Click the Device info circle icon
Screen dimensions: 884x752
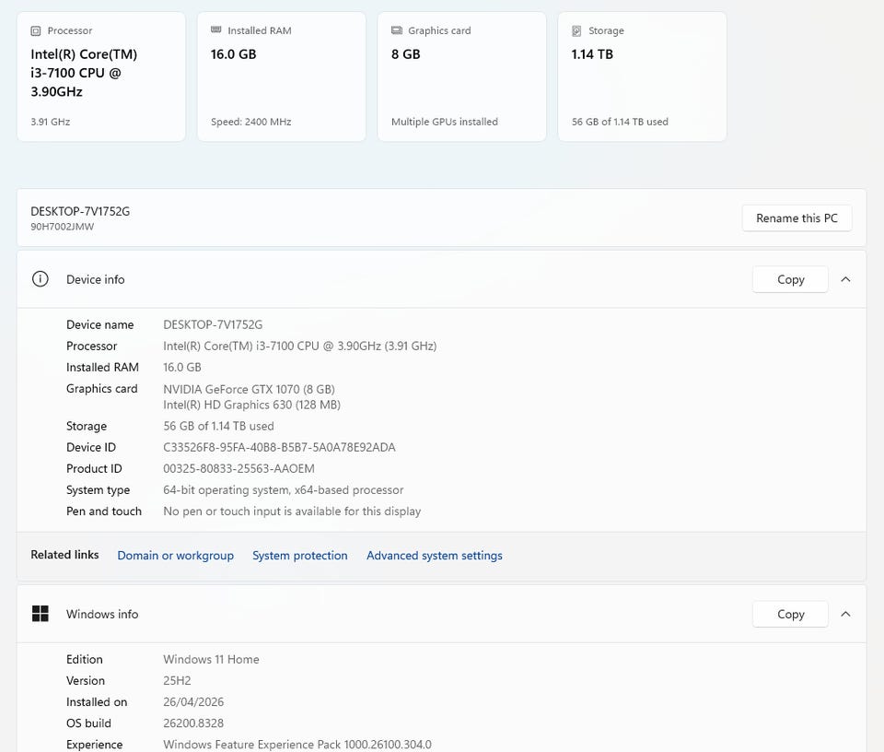click(40, 278)
